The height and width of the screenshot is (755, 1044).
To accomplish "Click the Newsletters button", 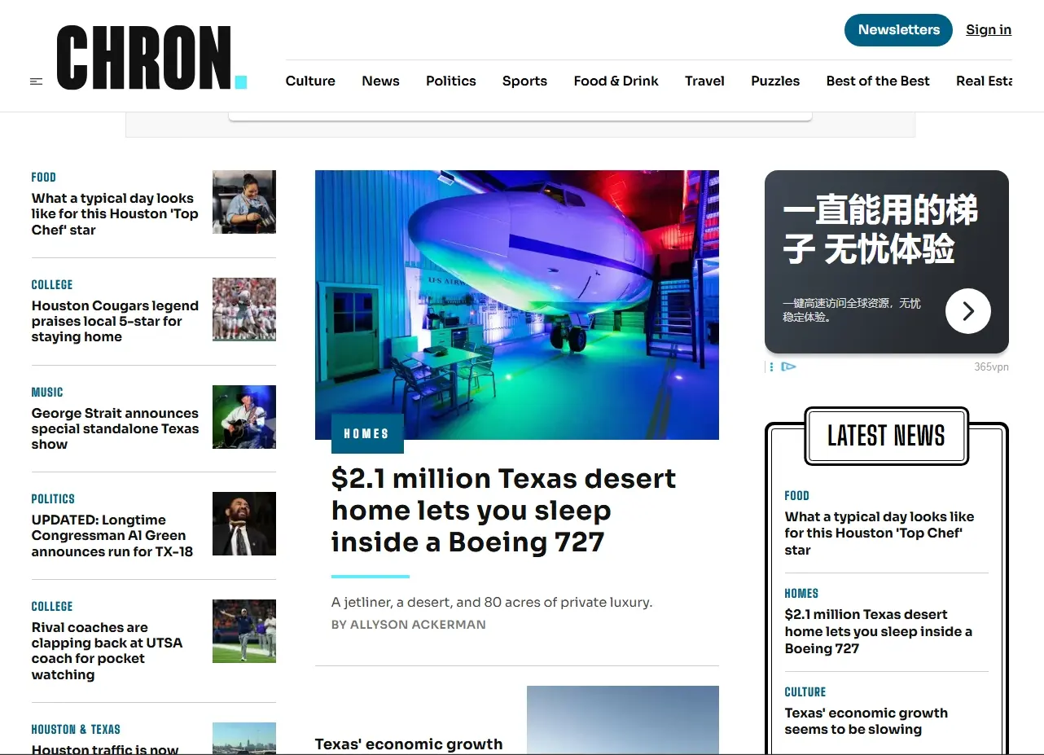I will (898, 30).
